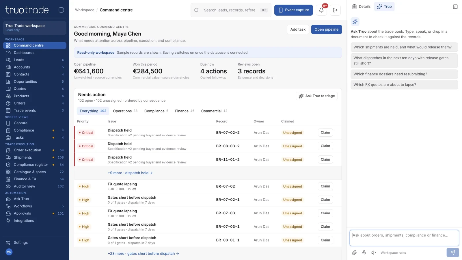The height and width of the screenshot is (260, 462).
Task: Collapse the sidebar with the panel icon
Action: (x=61, y=10)
